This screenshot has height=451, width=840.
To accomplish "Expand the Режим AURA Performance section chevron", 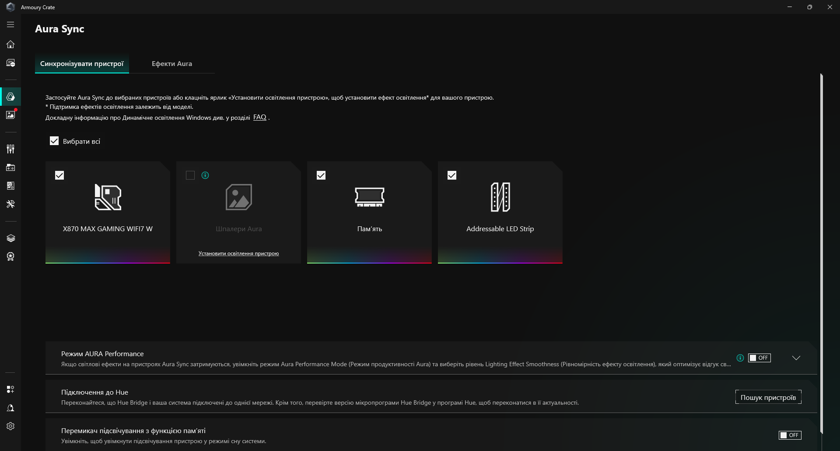I will (x=796, y=358).
